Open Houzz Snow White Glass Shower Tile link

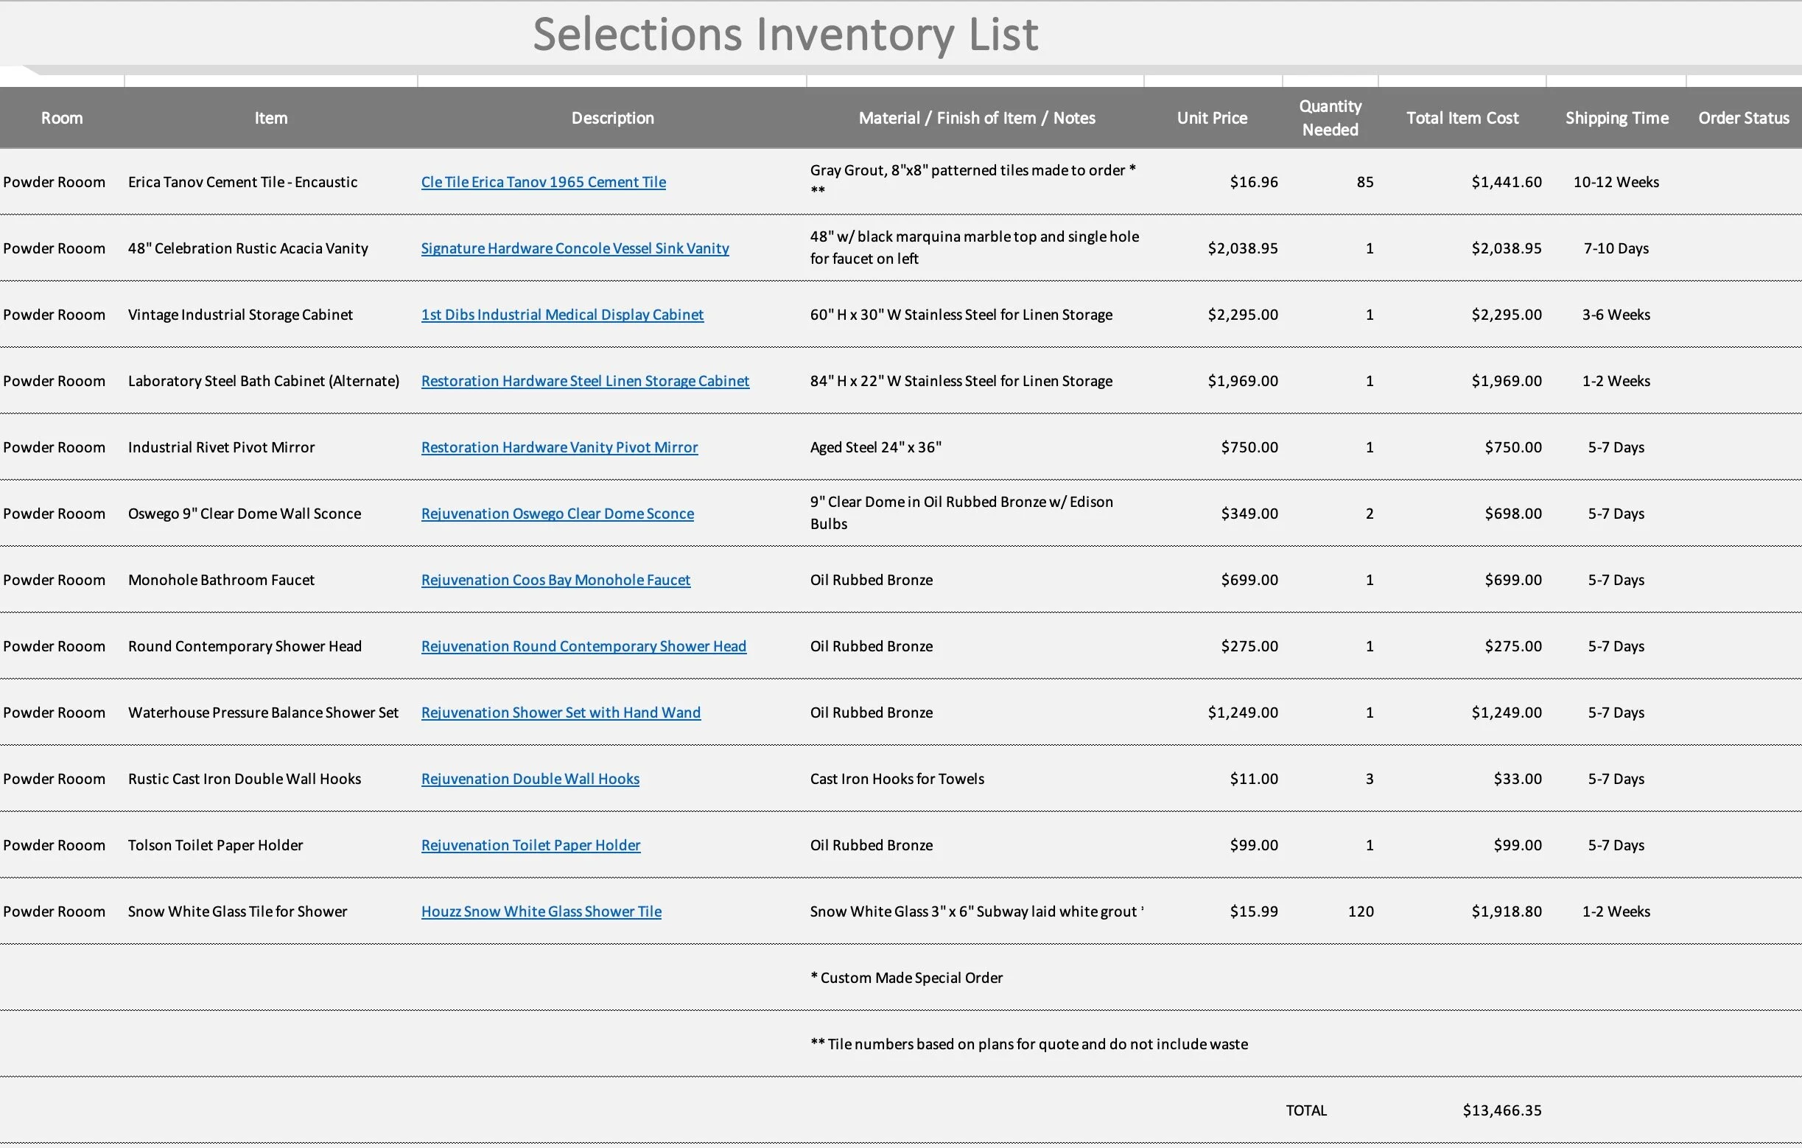tap(541, 911)
